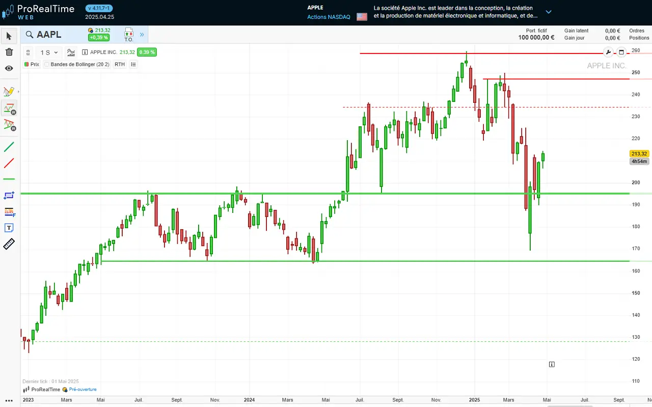Click the Gain latent label
The height and width of the screenshot is (407, 652).
click(577, 31)
